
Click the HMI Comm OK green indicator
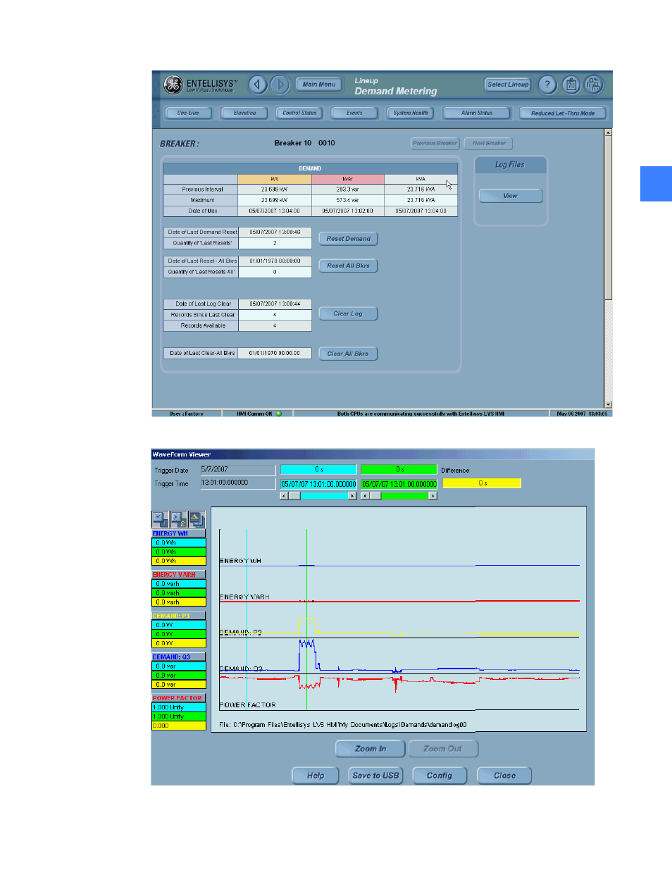coord(279,414)
